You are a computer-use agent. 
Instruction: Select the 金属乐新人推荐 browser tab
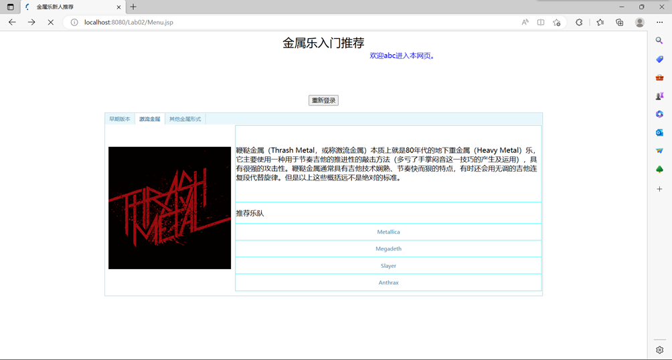(73, 7)
